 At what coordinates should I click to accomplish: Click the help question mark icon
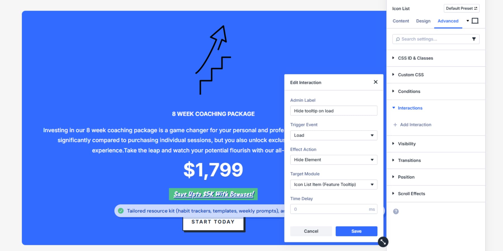tap(396, 211)
